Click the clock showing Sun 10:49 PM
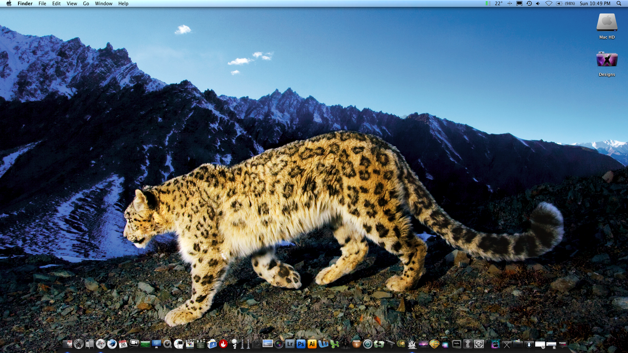Viewport: 628px width, 353px height. coord(595,4)
